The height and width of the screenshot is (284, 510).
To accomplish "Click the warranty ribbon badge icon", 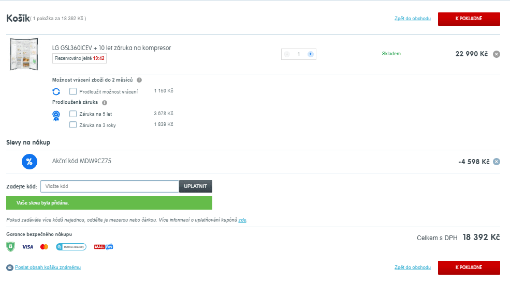I will 56,116.
